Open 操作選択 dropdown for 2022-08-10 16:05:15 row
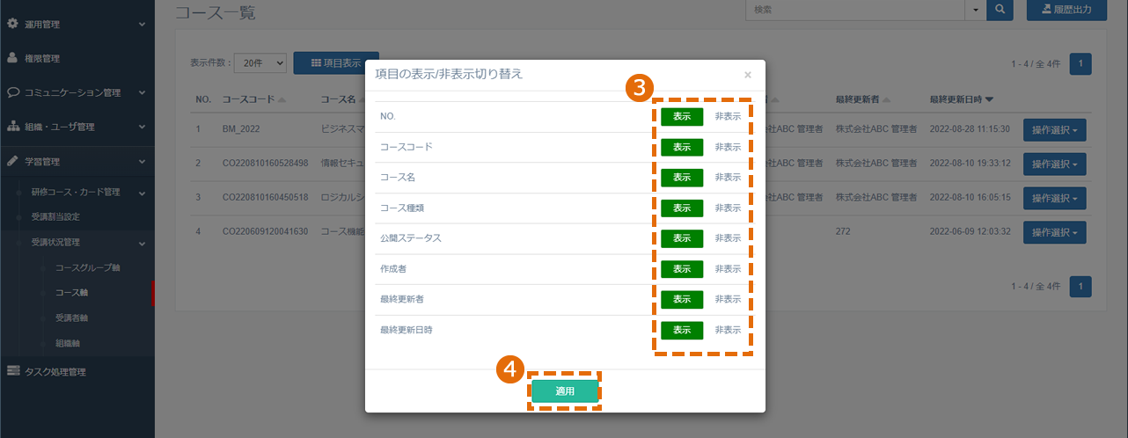Screen dimensions: 1128x438 pos(1054,198)
